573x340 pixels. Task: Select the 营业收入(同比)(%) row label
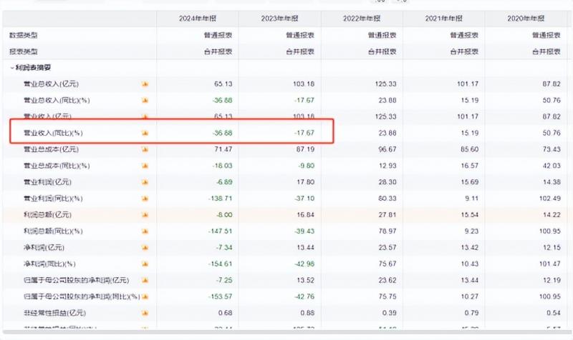tap(53, 133)
